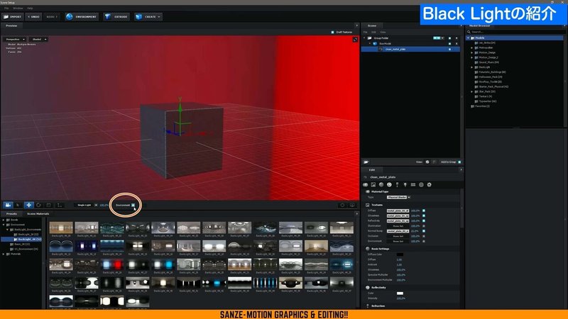This screenshot has width=568, height=319.
Task: Click the View sphere icon in Scene panel
Action: [427, 162]
